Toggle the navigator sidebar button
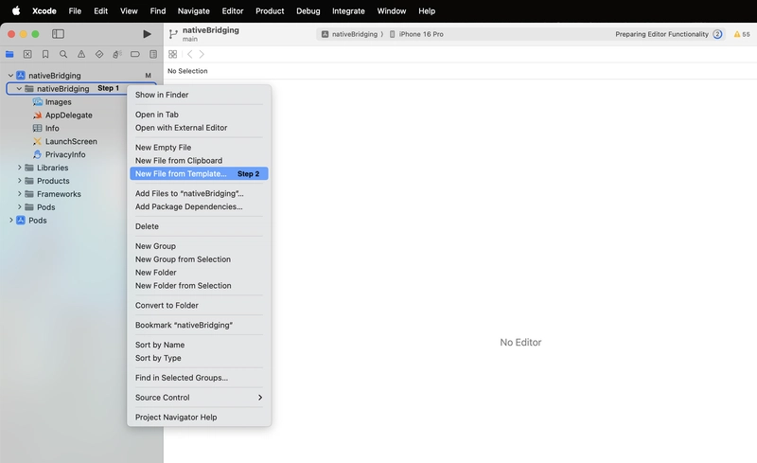 tap(58, 34)
